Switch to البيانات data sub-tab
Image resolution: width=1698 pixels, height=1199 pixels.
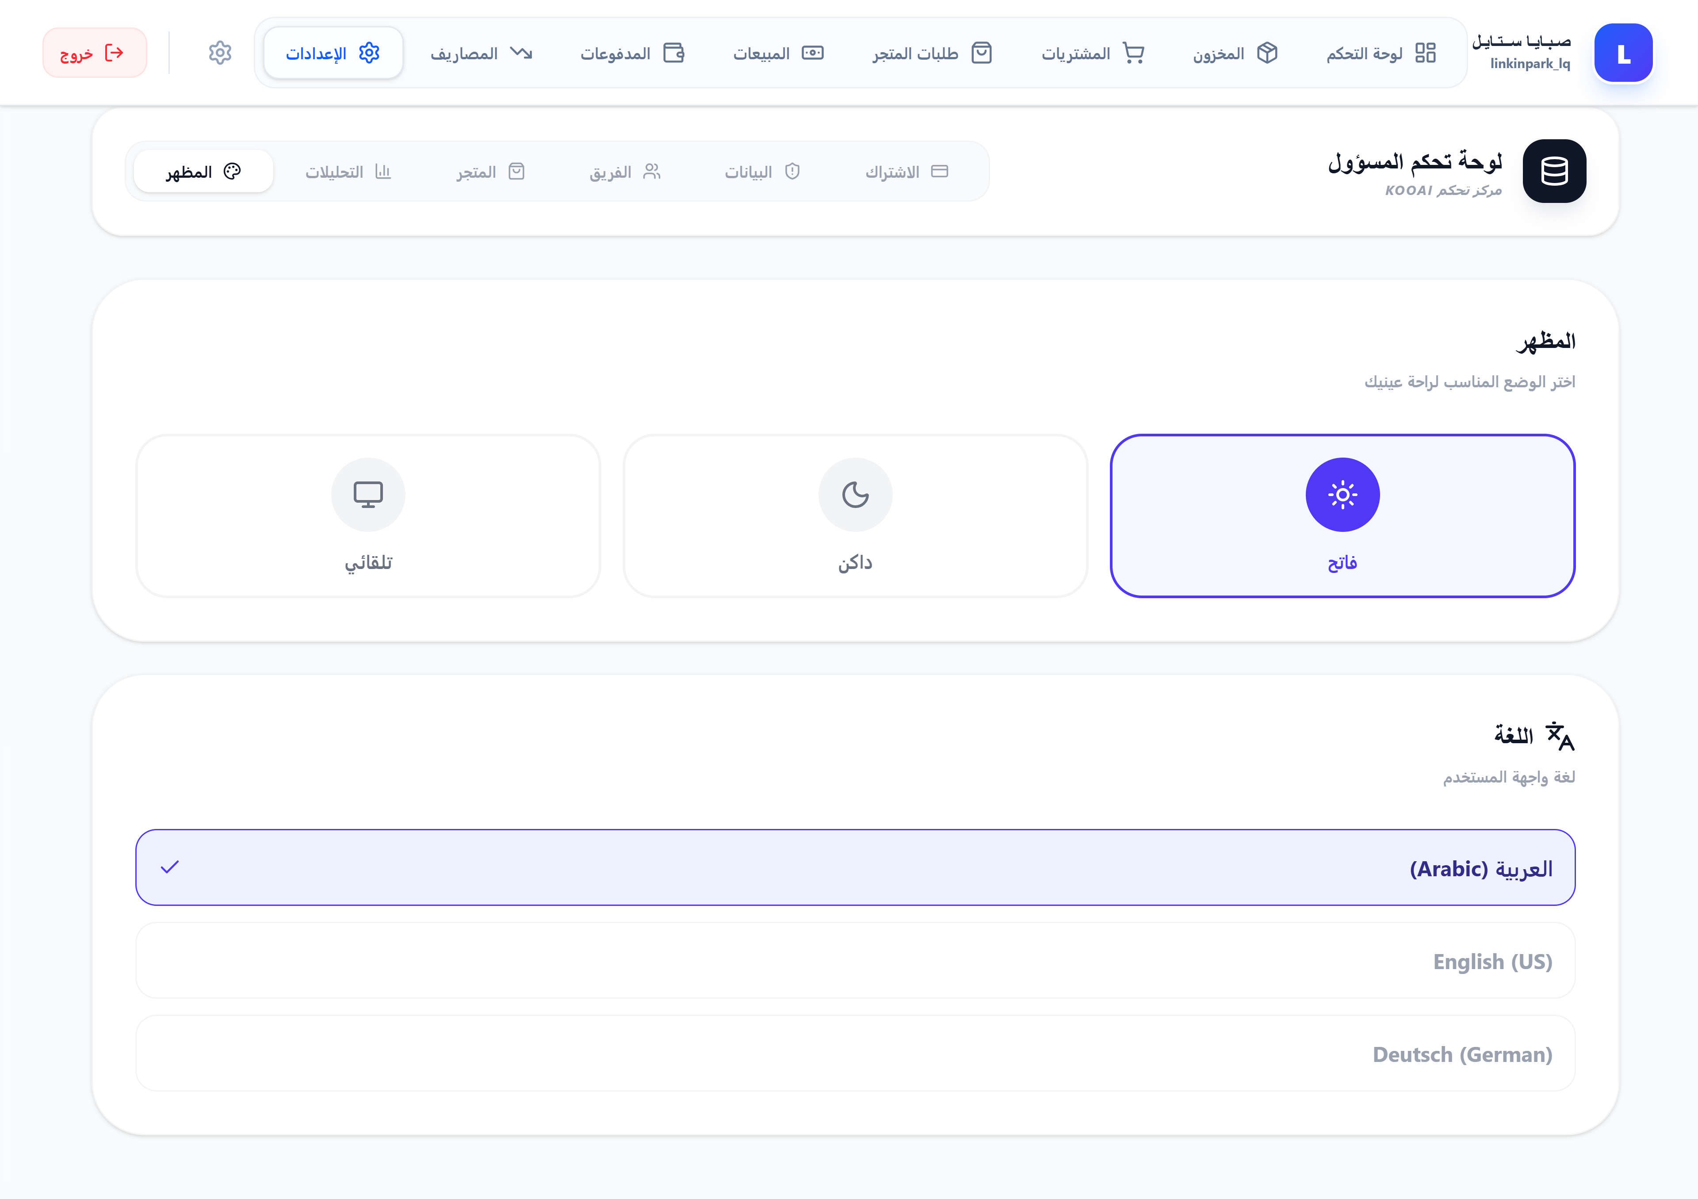(762, 172)
